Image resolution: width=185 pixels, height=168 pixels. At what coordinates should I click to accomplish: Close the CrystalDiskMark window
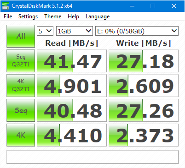tap(174, 6)
